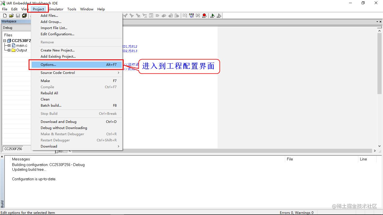Image resolution: width=383 pixels, height=215 pixels.
Task: Click the Files column header
Action: coord(8,35)
